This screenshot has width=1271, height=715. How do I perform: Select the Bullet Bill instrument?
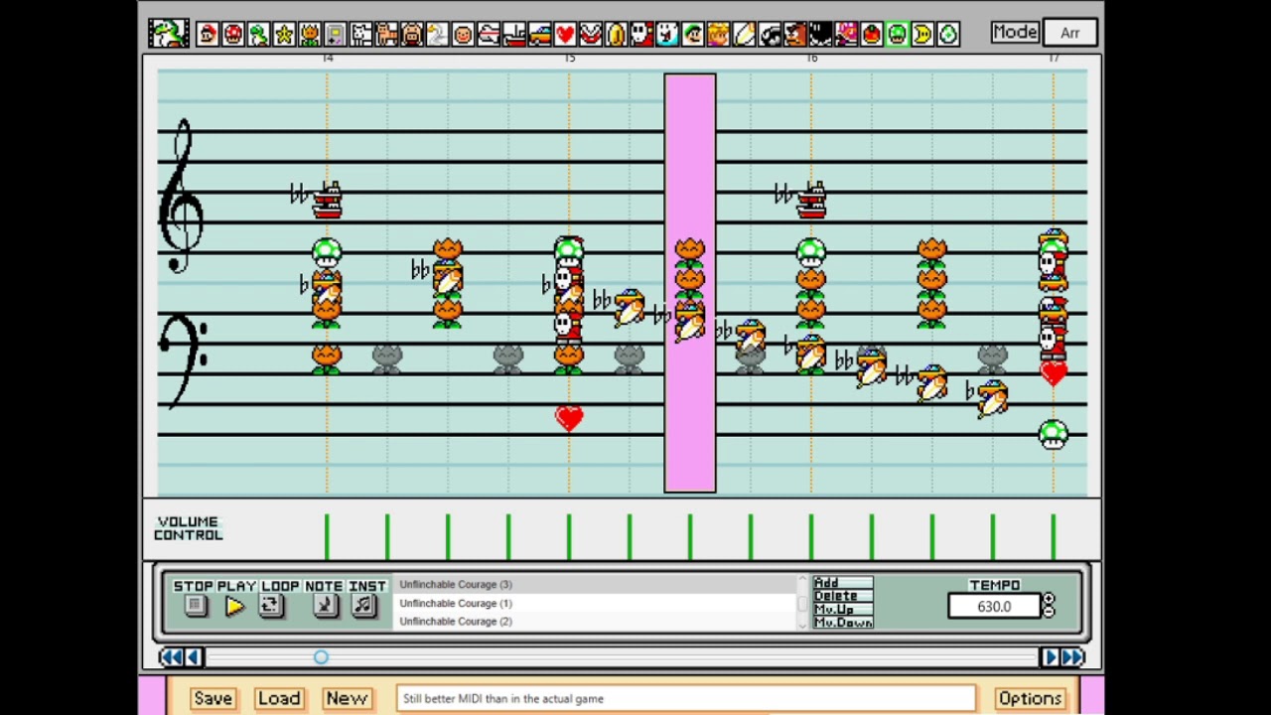770,34
